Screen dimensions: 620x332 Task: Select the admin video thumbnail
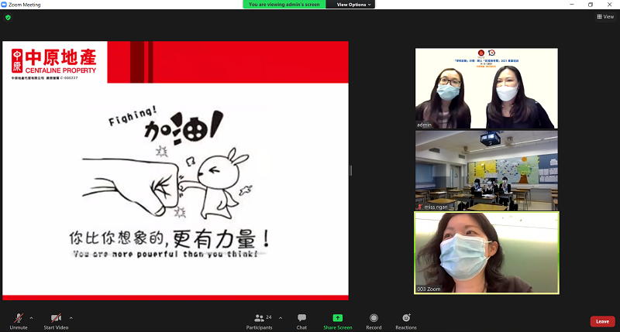coord(486,88)
